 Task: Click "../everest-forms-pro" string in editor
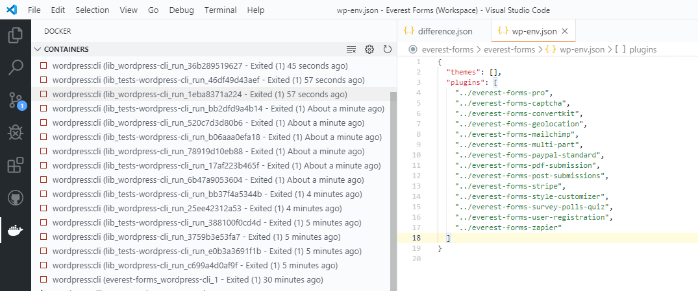(502, 93)
